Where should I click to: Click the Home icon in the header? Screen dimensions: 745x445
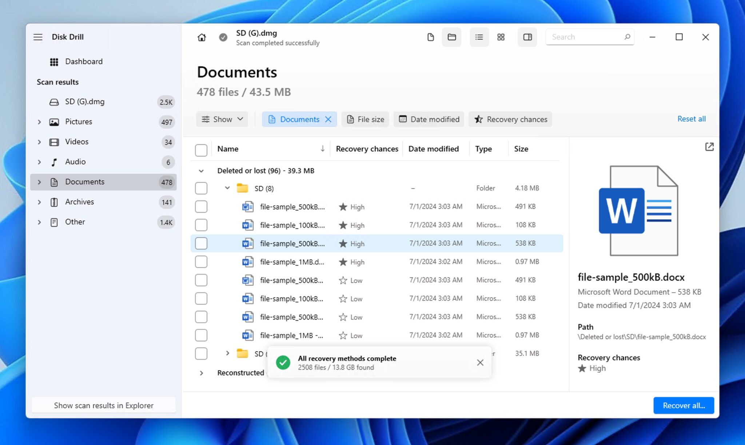click(202, 37)
